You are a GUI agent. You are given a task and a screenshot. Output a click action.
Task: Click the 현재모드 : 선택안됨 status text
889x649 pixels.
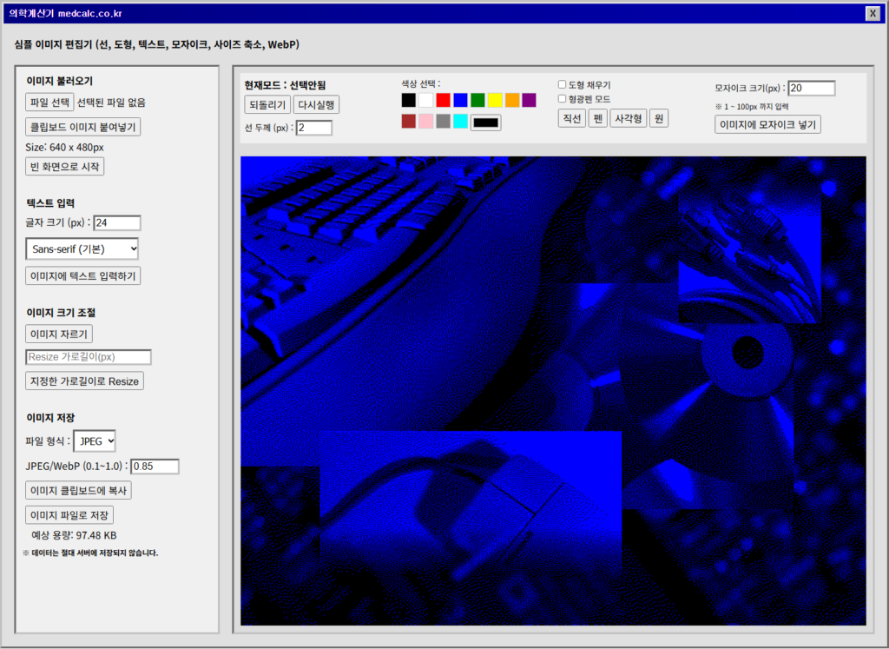285,85
